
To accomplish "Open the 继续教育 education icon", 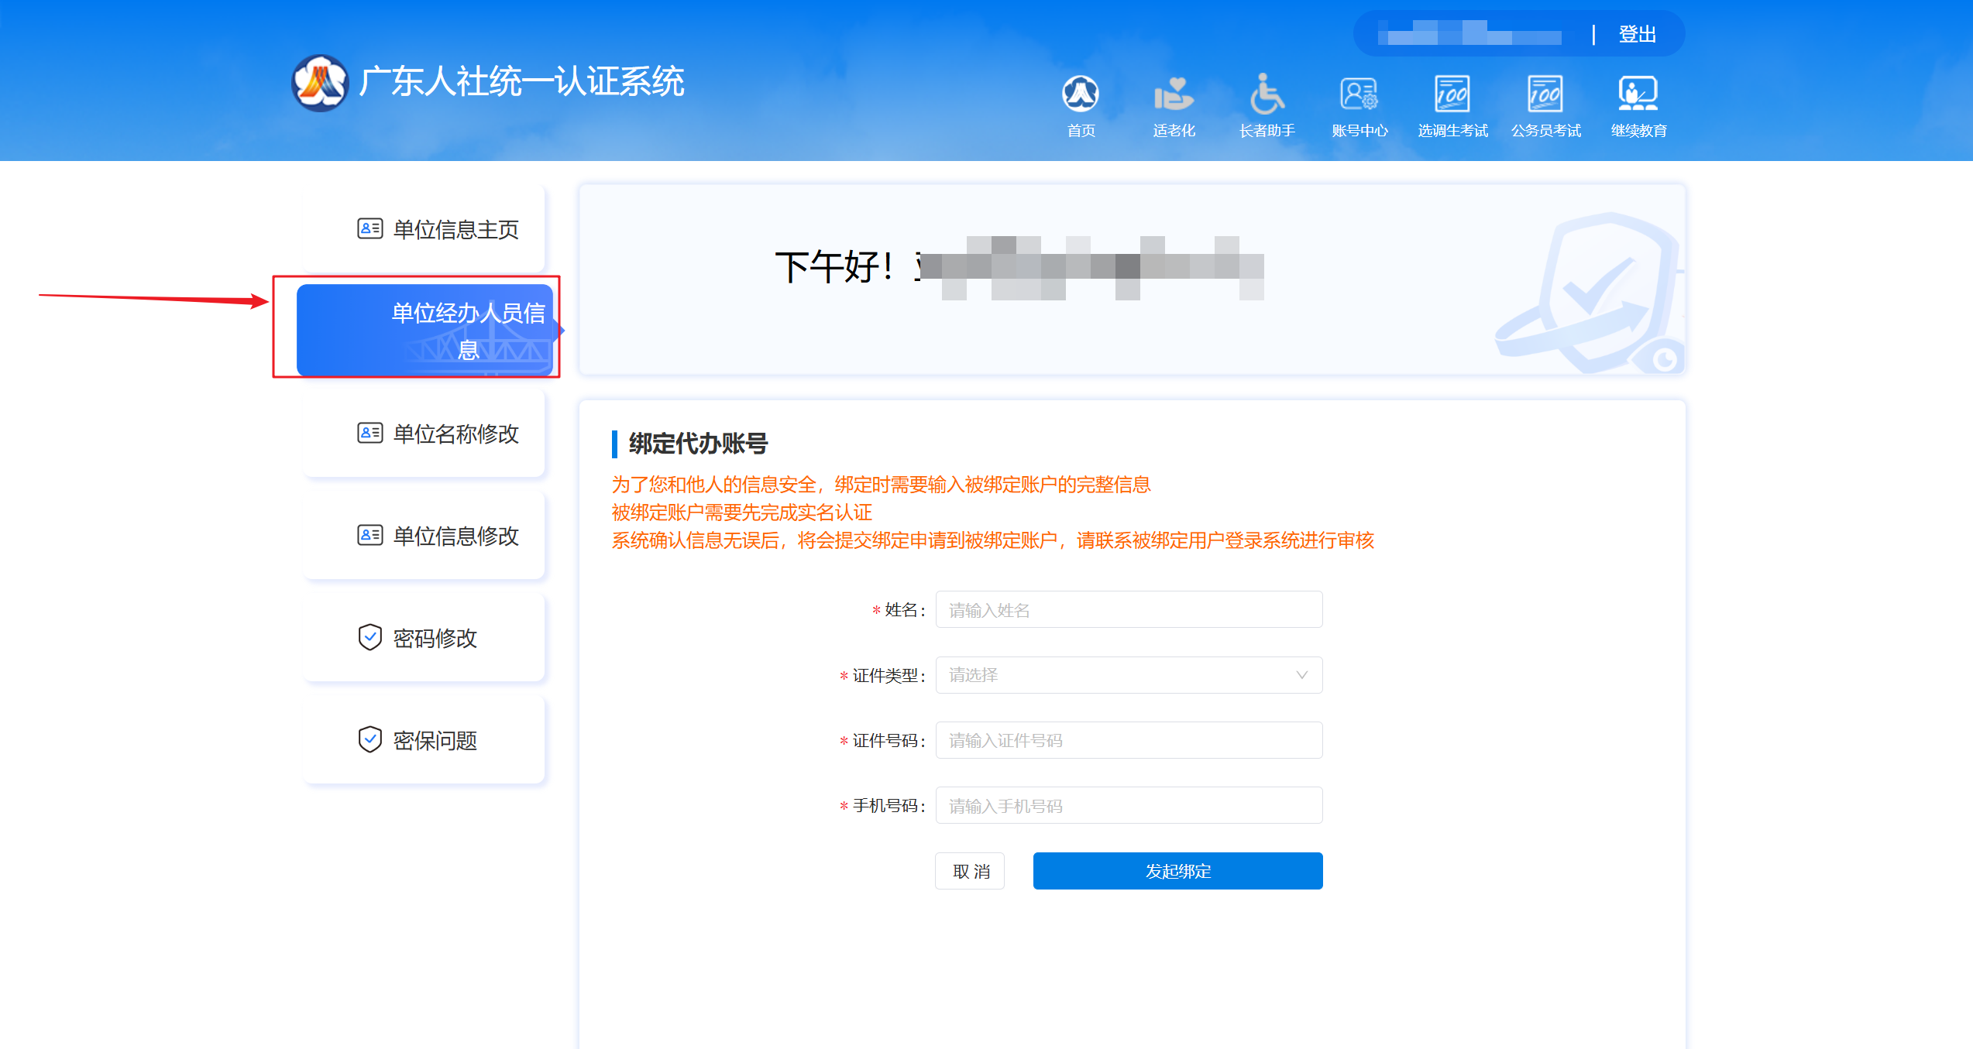I will pos(1638,95).
